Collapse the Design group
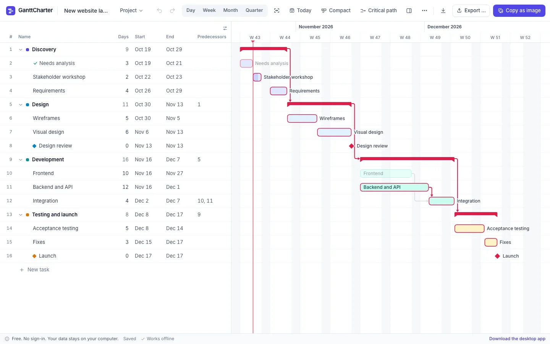The width and height of the screenshot is (550, 344). [x=21, y=105]
